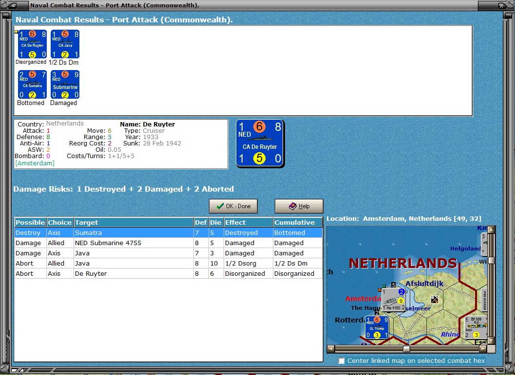This screenshot has height=375, width=515.
Task: Click the large De Ruyter detail counter
Action: point(260,143)
